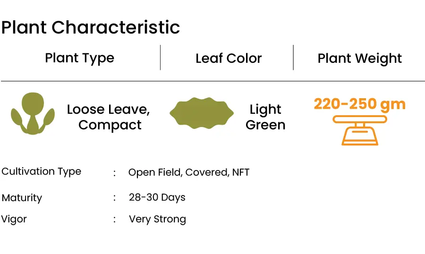Click the Maturity label
Viewport: 425px width, 254px height.
click(22, 198)
